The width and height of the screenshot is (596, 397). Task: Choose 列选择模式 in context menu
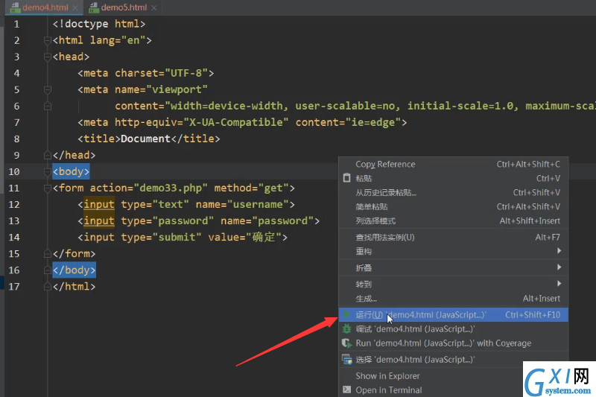point(454,220)
